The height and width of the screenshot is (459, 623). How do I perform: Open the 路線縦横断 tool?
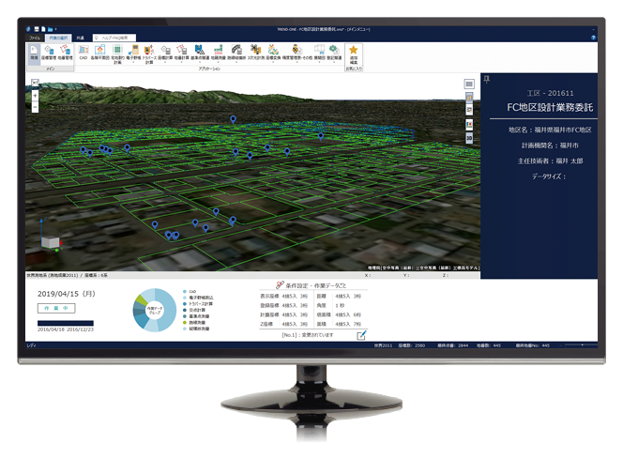pos(236,53)
